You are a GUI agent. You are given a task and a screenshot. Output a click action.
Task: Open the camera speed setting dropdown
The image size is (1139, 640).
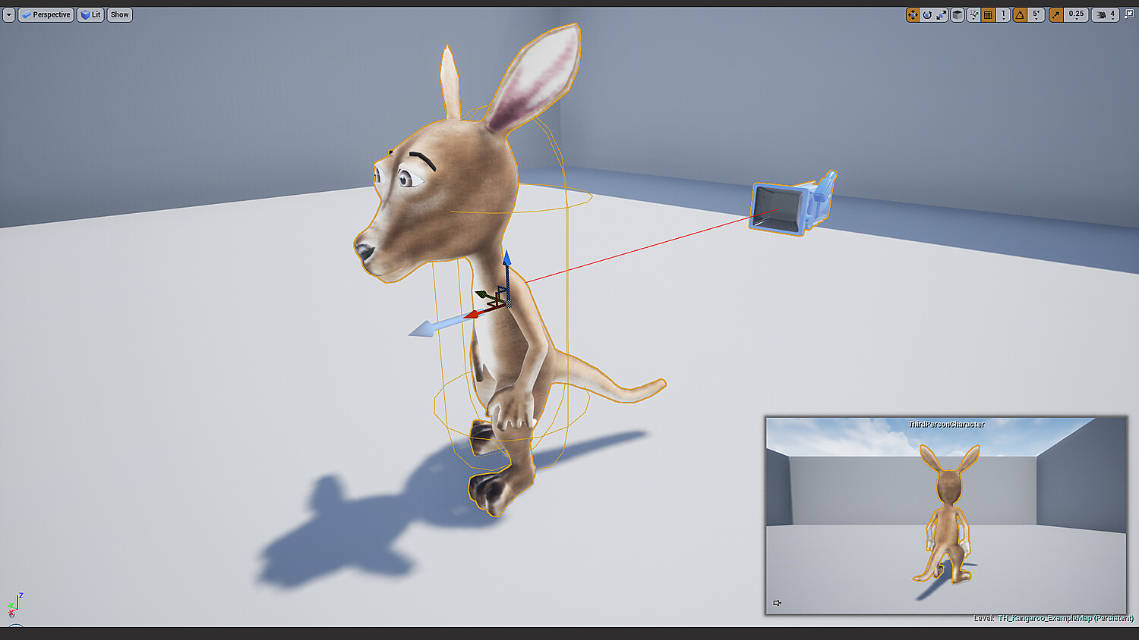coord(1106,14)
